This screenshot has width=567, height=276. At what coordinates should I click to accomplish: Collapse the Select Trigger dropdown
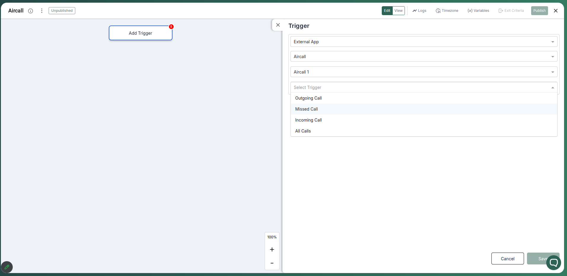(x=552, y=87)
